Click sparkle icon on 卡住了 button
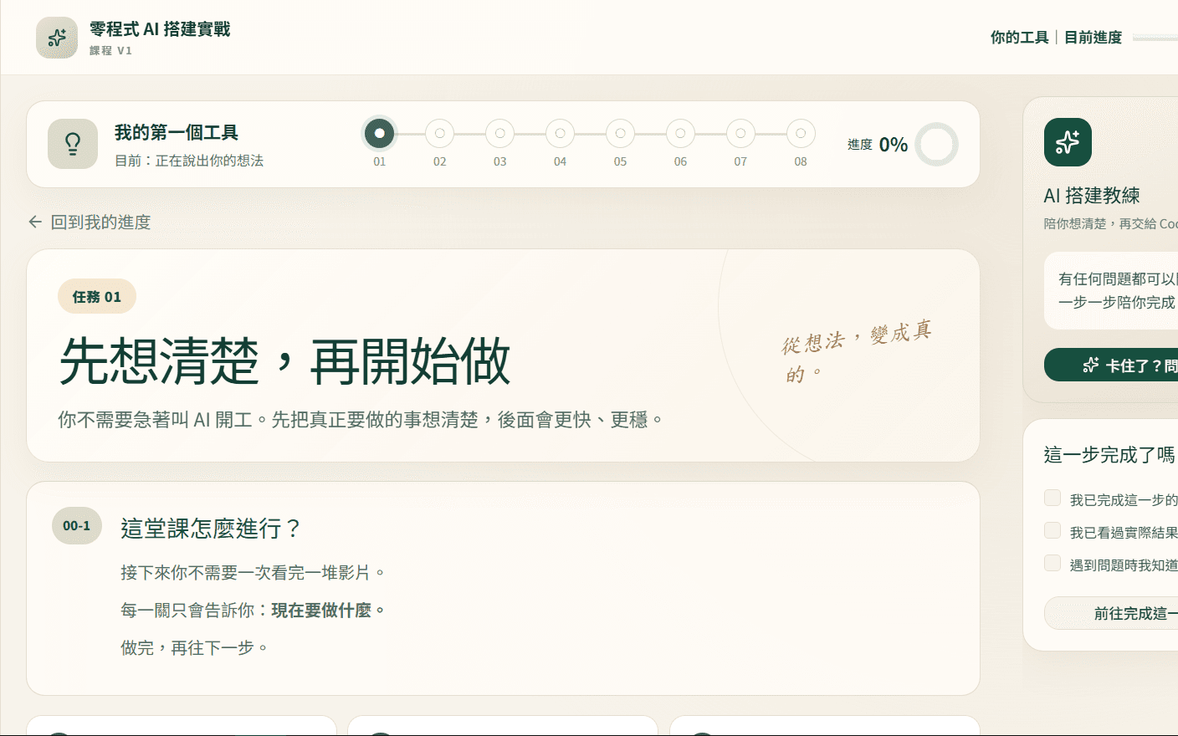This screenshot has width=1178, height=736. coord(1091,365)
